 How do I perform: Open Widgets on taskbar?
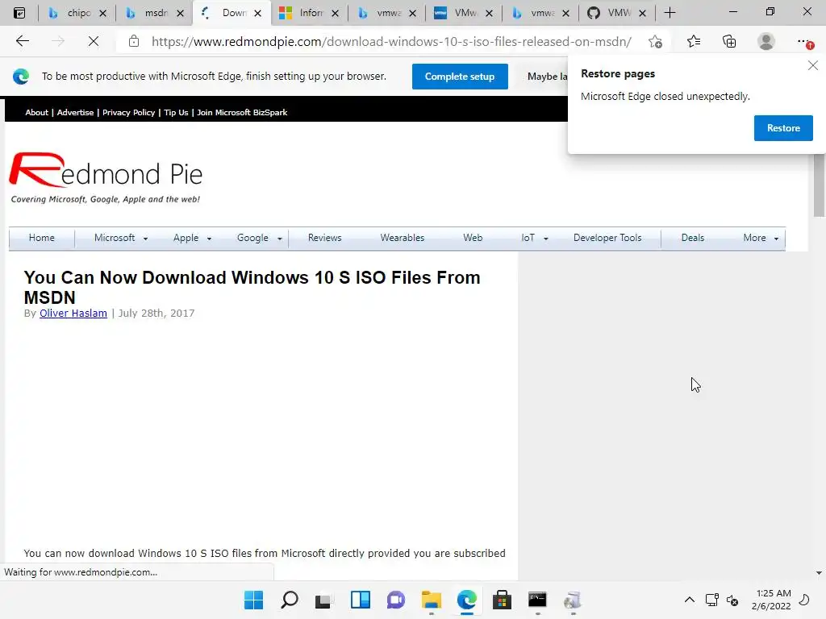click(361, 600)
